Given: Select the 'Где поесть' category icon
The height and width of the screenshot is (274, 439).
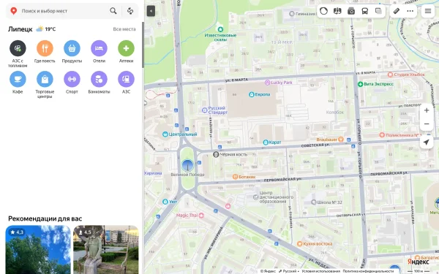Looking at the screenshot, I should (45, 48).
